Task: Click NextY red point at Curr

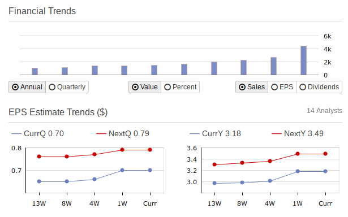Action: point(325,154)
